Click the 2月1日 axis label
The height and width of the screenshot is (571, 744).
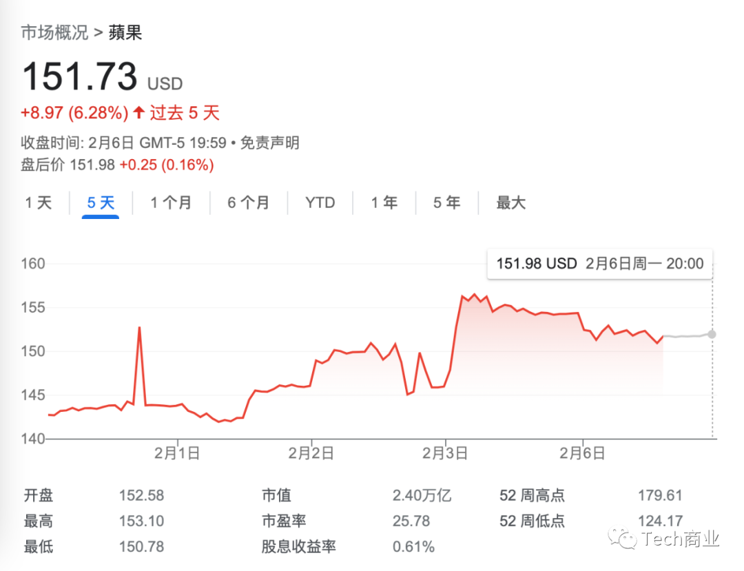pos(177,453)
